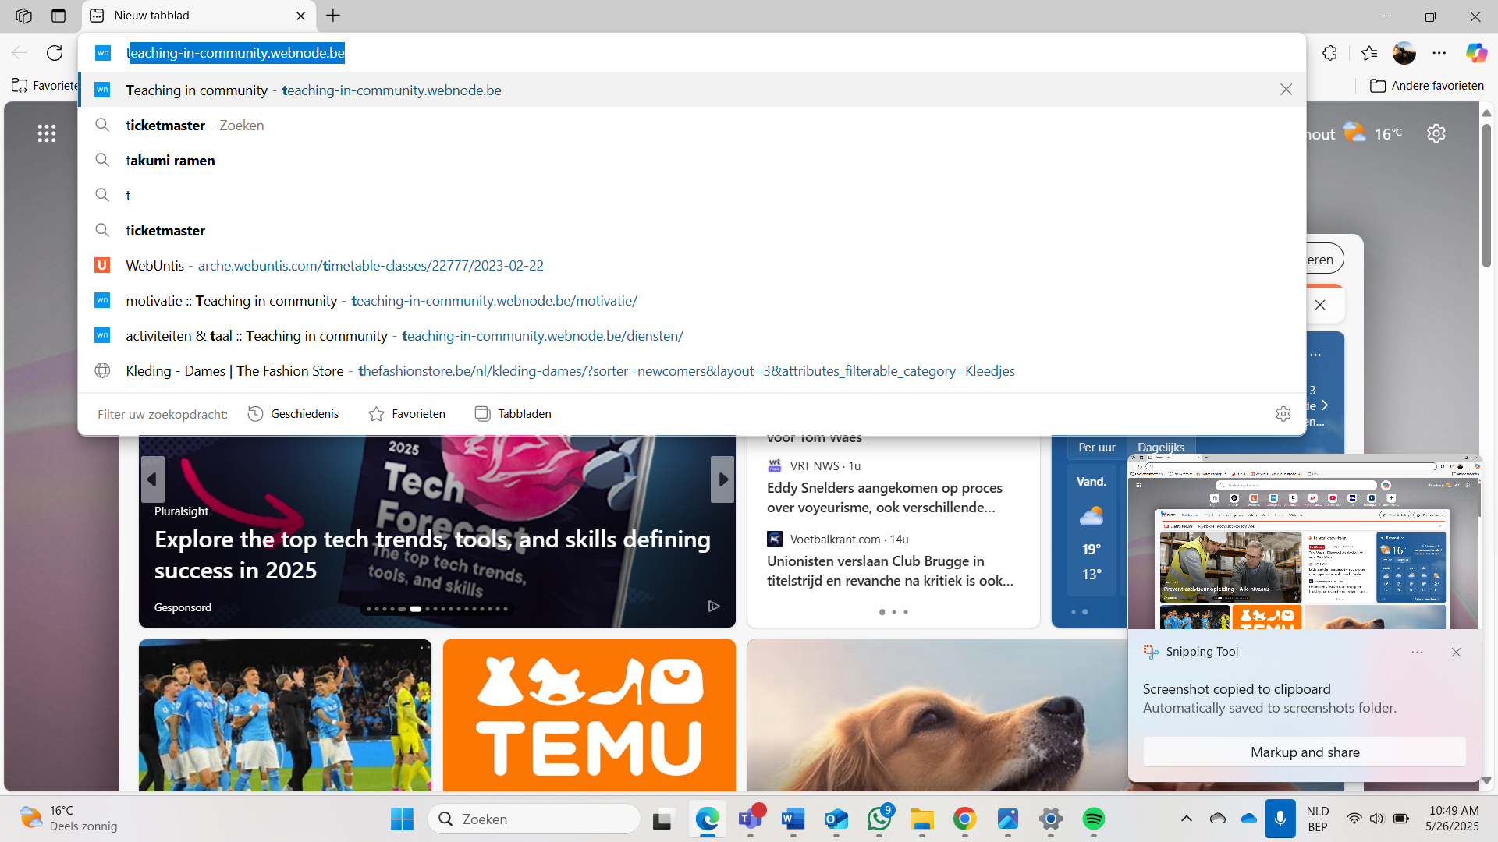The height and width of the screenshot is (842, 1498).
Task: Open the NLD BEP language switcher
Action: coord(1318,819)
